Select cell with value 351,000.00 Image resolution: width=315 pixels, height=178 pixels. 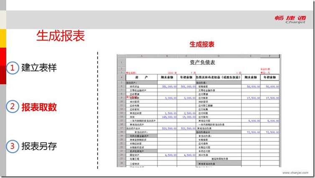pyautogui.click(x=167, y=86)
